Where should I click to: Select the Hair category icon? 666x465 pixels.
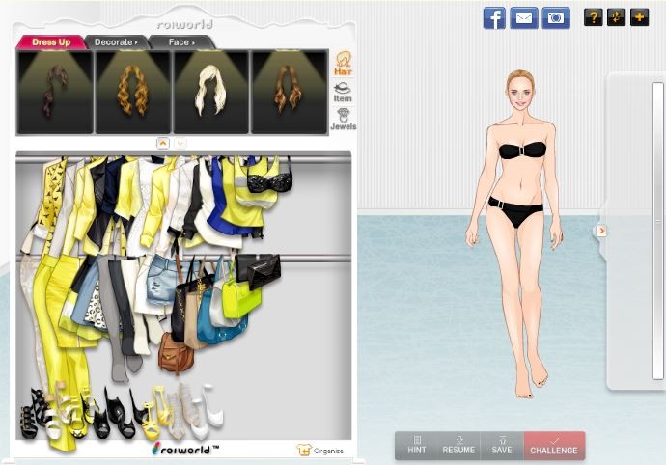(x=343, y=64)
